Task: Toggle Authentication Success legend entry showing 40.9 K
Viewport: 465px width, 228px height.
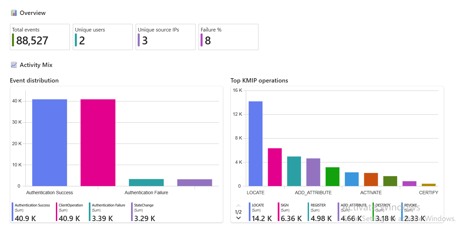Action: point(31,212)
